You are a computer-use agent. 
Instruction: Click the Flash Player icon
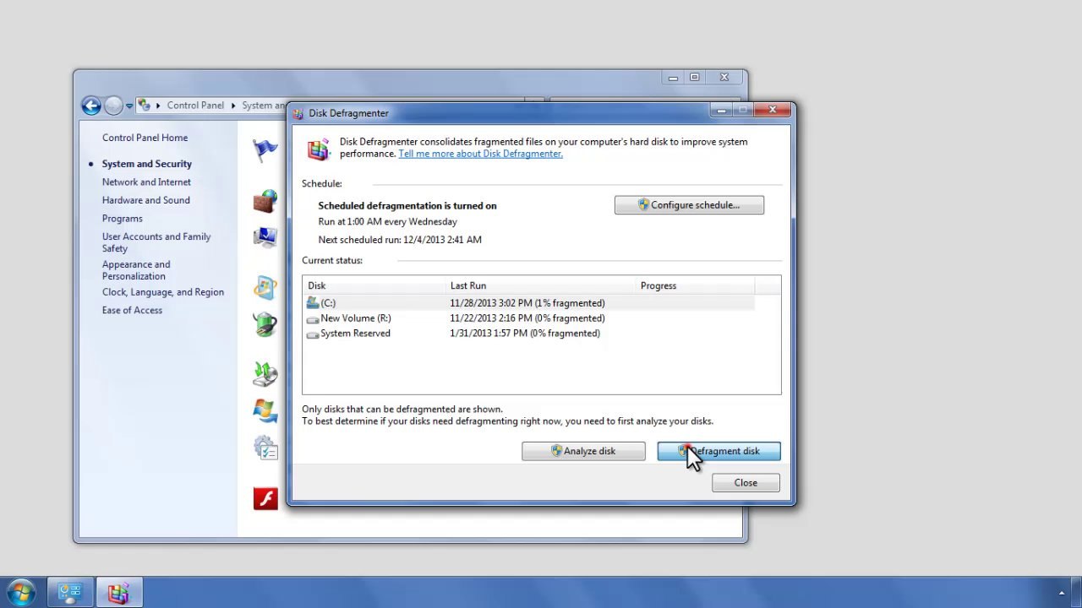[265, 498]
